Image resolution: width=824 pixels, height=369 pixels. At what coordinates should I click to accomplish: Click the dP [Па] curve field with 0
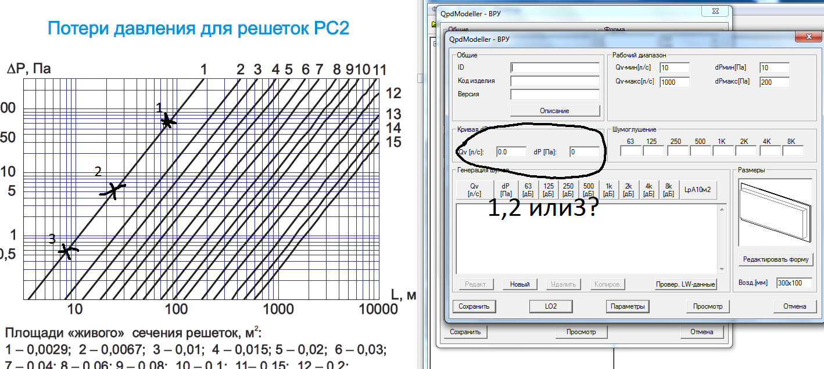(x=585, y=152)
